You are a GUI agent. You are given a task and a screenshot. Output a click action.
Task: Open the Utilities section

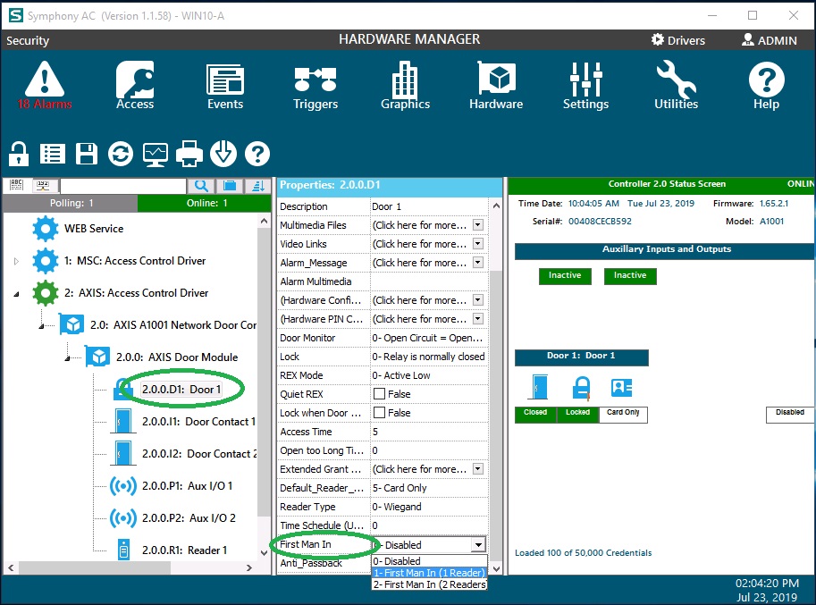(x=676, y=85)
